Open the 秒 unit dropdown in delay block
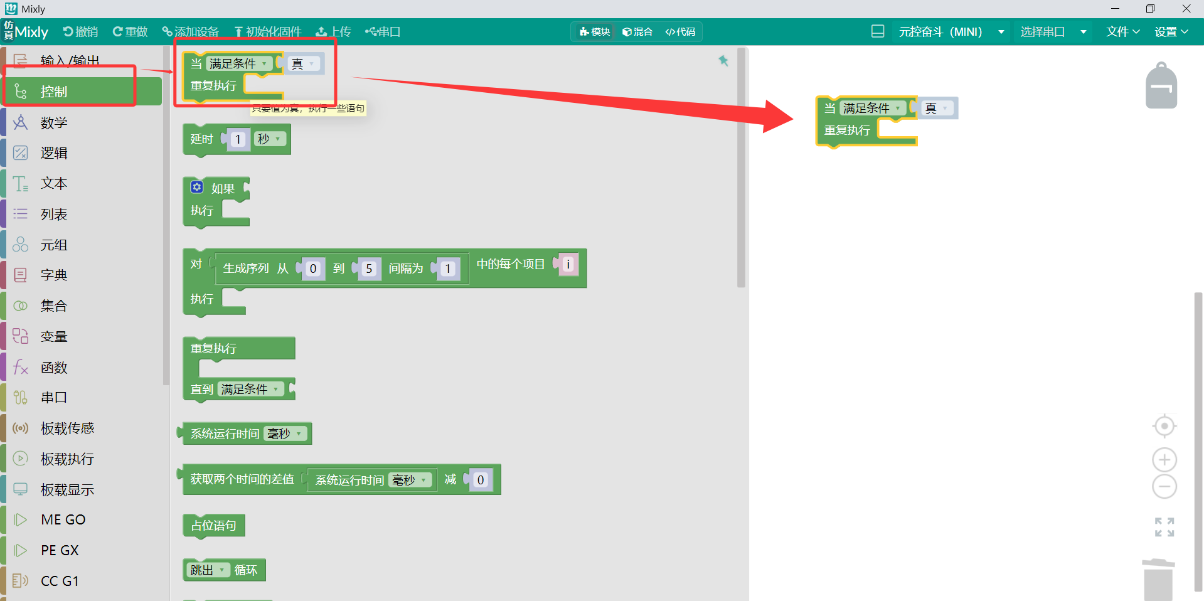The height and width of the screenshot is (601, 1204). [x=270, y=139]
